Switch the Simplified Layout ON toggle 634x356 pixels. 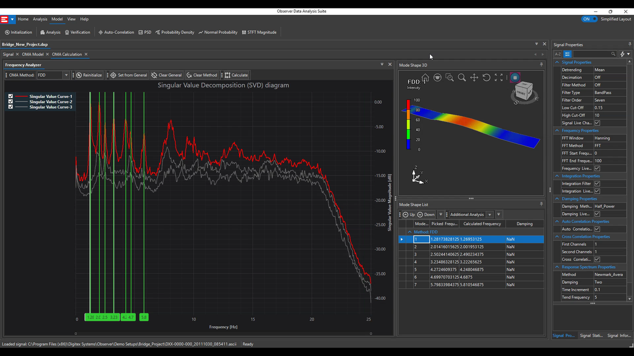[589, 19]
